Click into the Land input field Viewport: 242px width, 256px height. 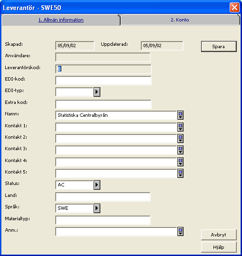(x=103, y=197)
